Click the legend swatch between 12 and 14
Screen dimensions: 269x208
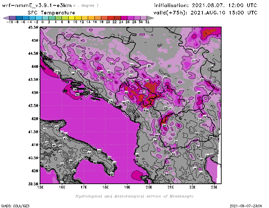point(85,18)
